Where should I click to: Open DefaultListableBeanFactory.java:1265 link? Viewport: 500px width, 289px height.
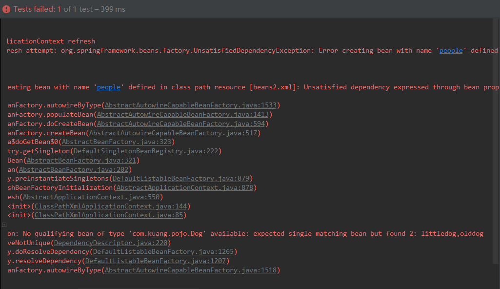coord(163,252)
